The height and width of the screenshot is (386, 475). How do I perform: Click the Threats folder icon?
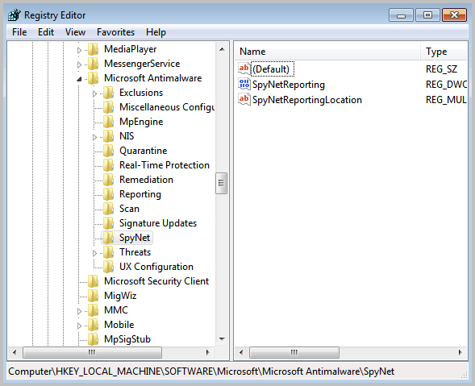coord(108,252)
